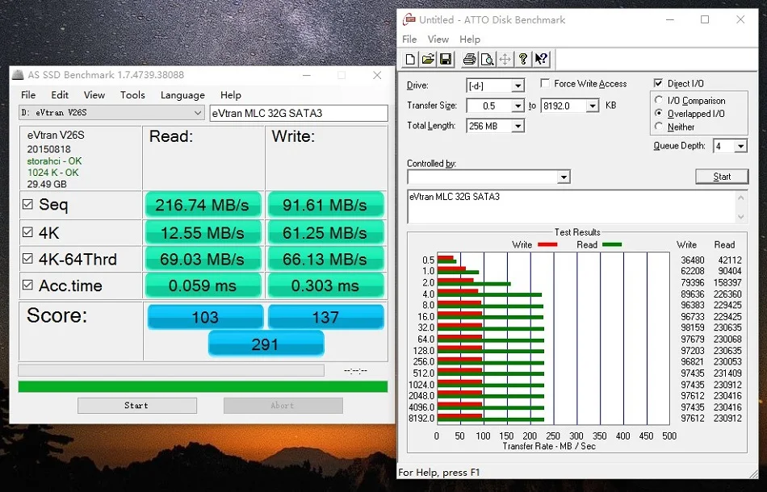Screen dimensions: 767x492
Task: Click Seq write result 91.61 MB/s
Action: (x=325, y=205)
